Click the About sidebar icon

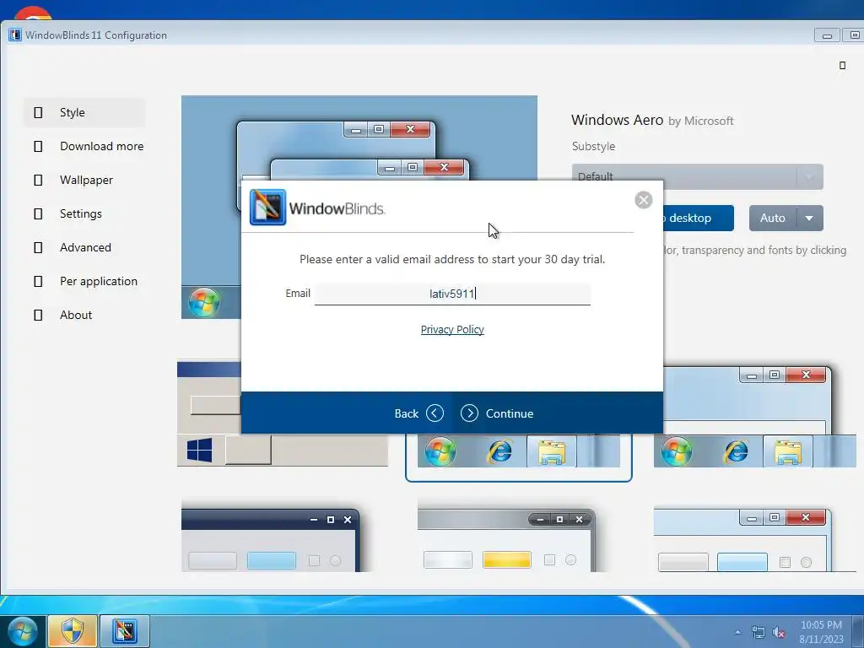point(38,316)
